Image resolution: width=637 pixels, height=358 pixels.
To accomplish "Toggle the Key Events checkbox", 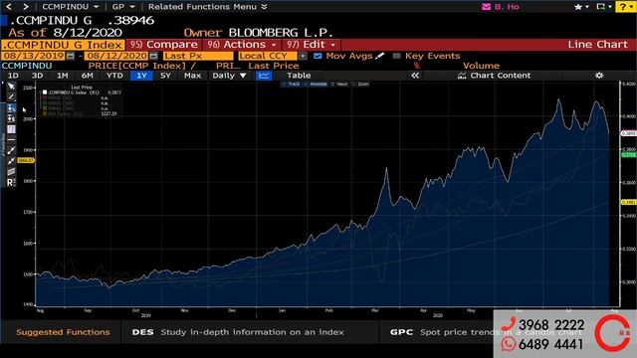I will pos(396,56).
